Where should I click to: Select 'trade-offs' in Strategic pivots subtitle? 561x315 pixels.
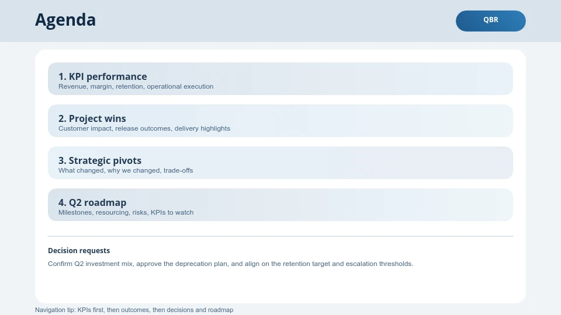pyautogui.click(x=178, y=170)
